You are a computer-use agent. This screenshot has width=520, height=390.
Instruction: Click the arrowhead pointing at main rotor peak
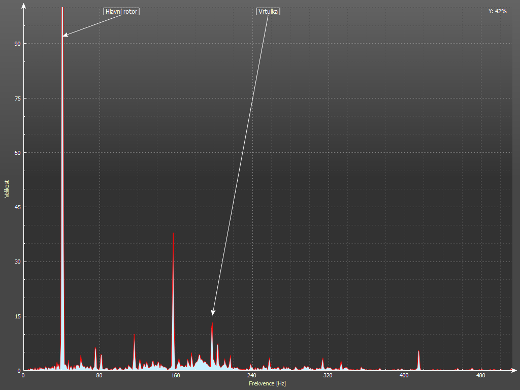click(x=64, y=36)
